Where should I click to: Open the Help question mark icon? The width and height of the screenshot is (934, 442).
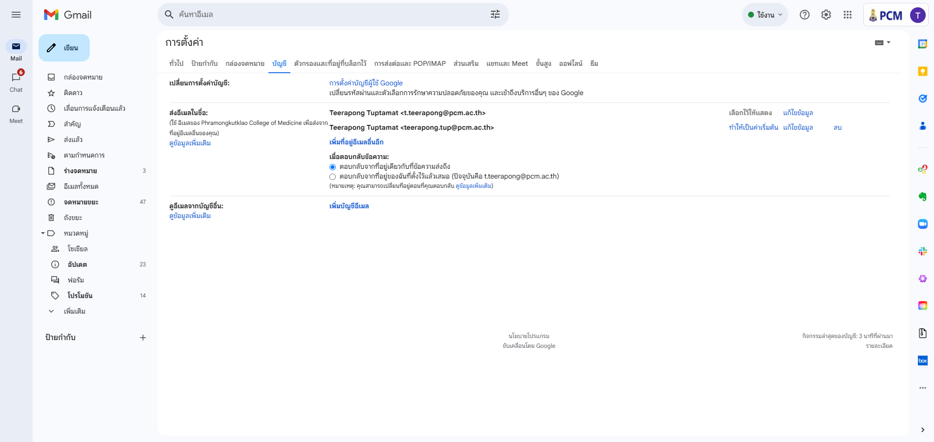click(804, 15)
